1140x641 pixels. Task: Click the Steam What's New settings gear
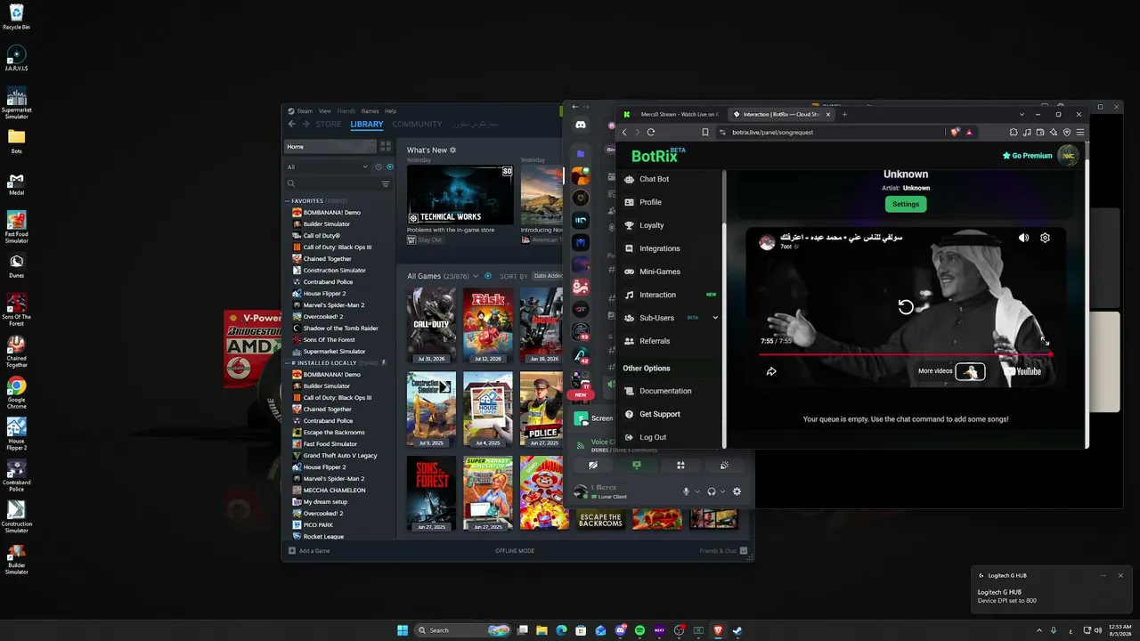pos(453,150)
